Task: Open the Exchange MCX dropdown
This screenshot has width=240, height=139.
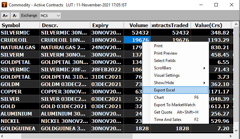Action: (50, 16)
